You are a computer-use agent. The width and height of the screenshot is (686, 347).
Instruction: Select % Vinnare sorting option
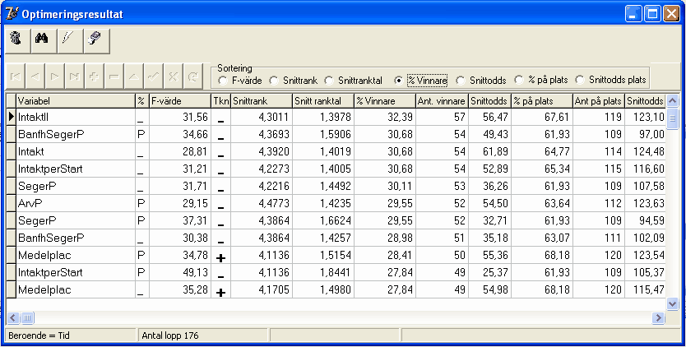[x=420, y=81]
